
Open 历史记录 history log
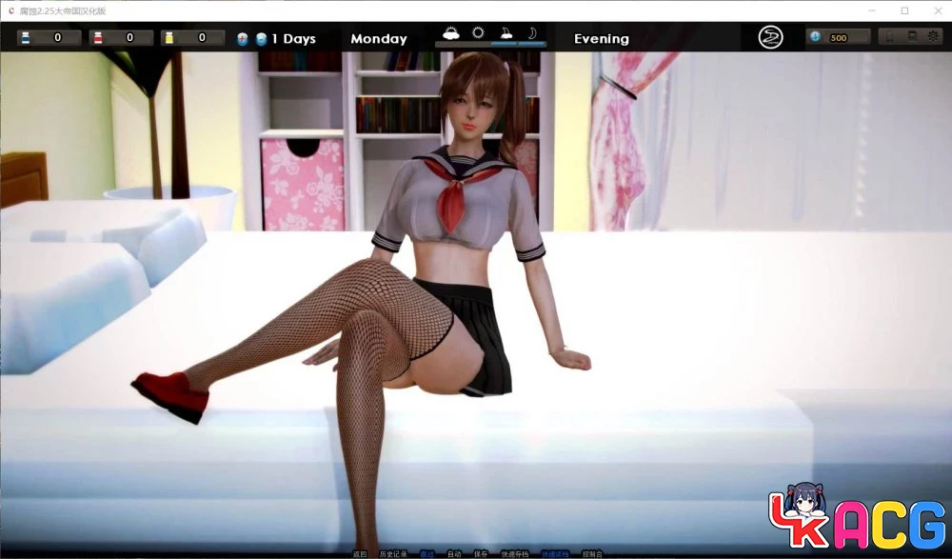[x=393, y=554]
